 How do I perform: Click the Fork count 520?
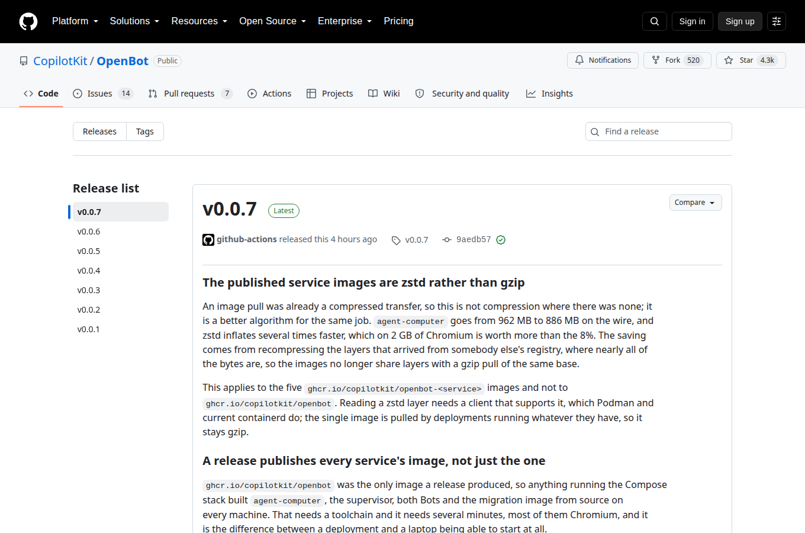[x=694, y=60]
